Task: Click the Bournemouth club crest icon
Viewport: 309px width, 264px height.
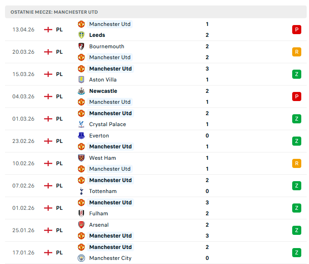Action: pos(81,46)
